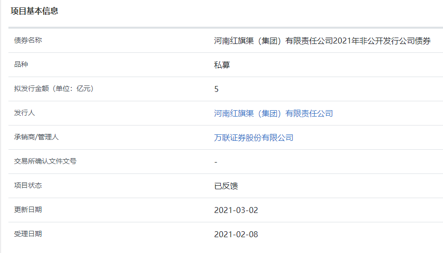443x253 pixels.
Task: Open issuer link 河南红旗渠（集团）有限责任公司
Action: pyautogui.click(x=273, y=113)
